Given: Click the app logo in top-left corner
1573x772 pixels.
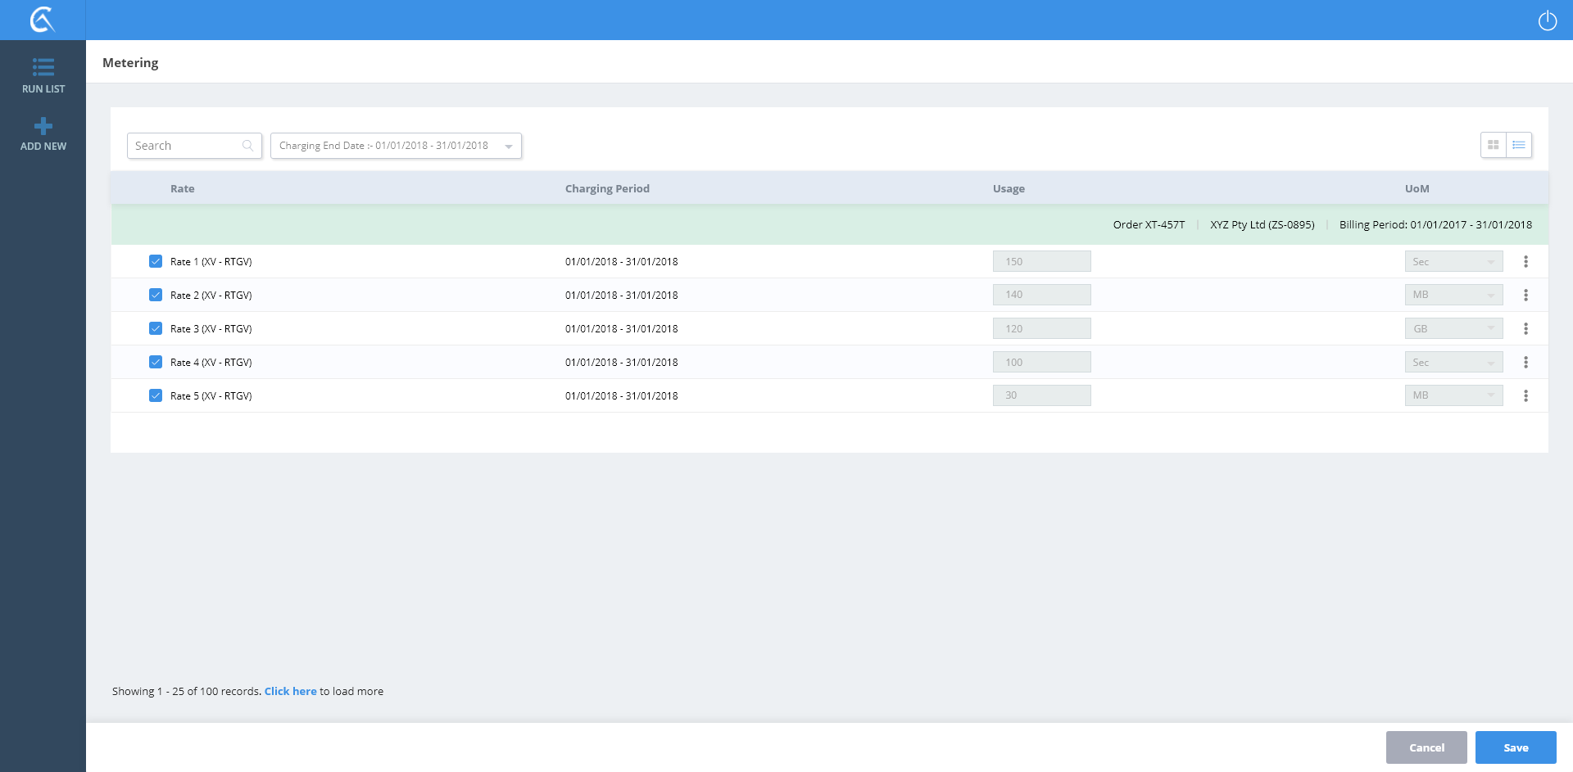Looking at the screenshot, I should click(x=43, y=20).
